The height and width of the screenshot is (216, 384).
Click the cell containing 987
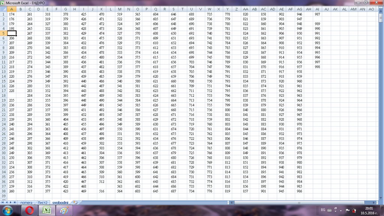click(317, 14)
